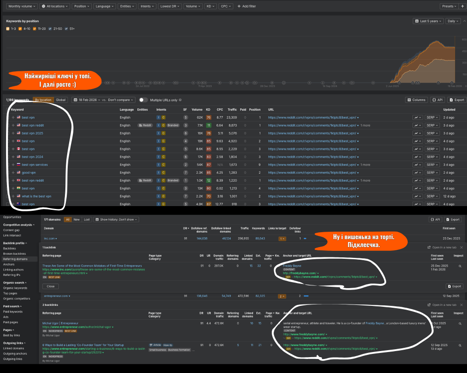Click the Add filter plus icon
This screenshot has height=373, width=467.
point(239,6)
